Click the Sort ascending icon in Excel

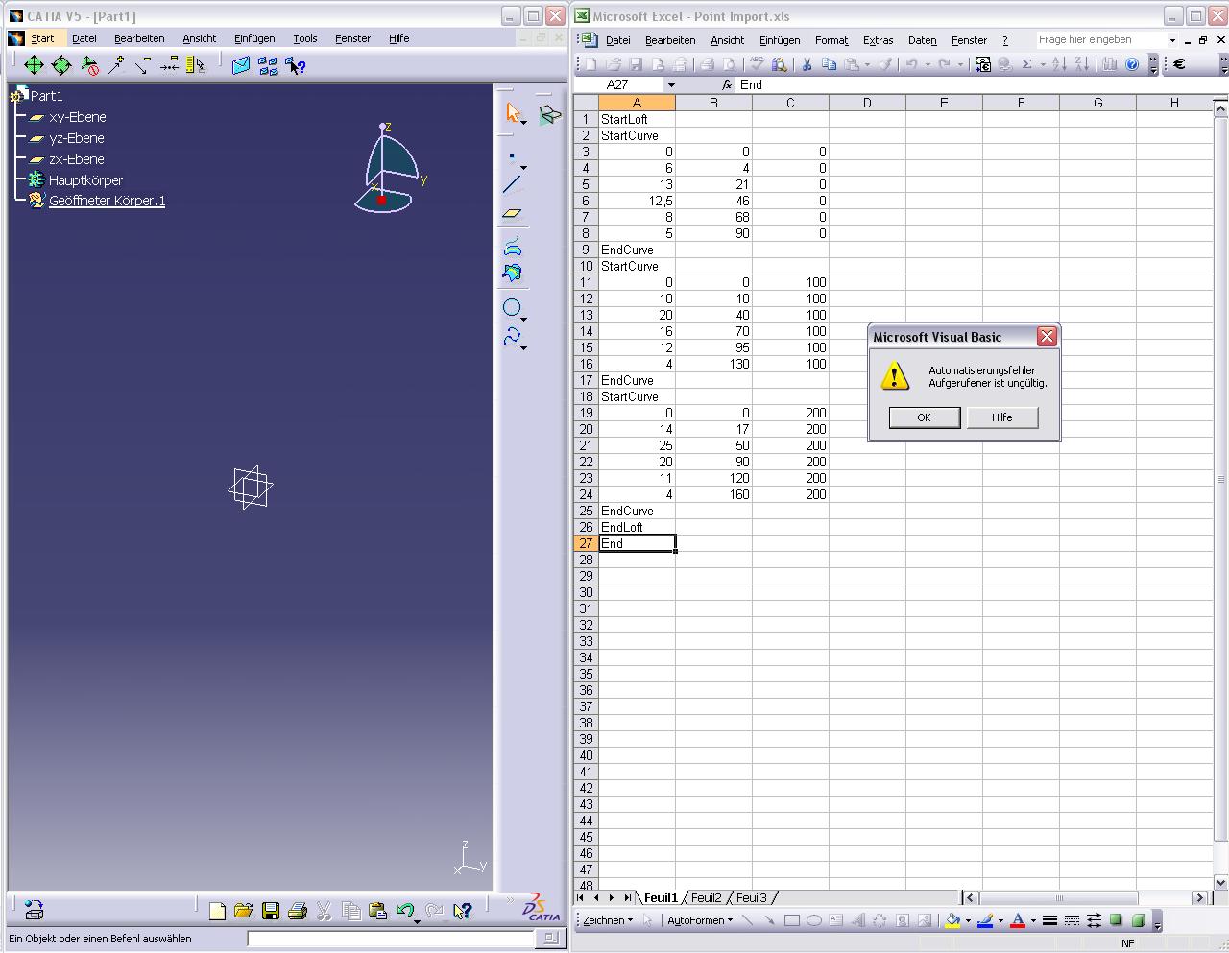point(1058,64)
